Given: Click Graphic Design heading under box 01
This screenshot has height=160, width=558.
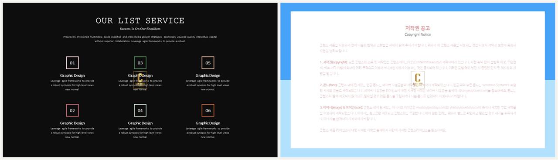Looking at the screenshot, I should click(x=72, y=75).
